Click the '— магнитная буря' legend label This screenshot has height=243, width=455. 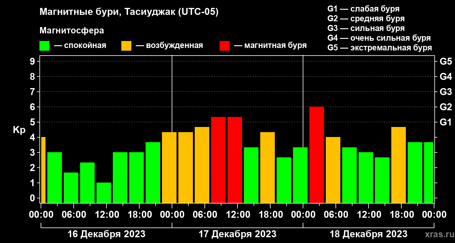tap(271, 46)
